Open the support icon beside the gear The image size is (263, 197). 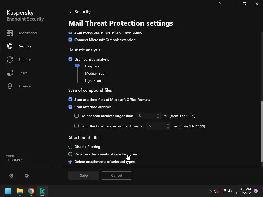[26, 175]
